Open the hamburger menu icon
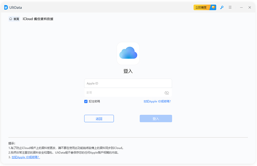The height and width of the screenshot is (166, 257). (230, 7)
